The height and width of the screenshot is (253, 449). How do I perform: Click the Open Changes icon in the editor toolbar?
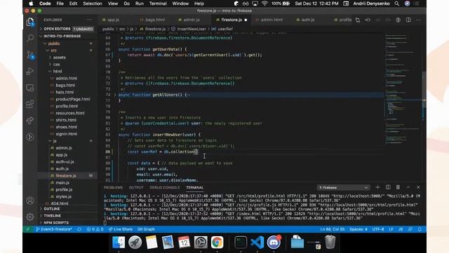[x=358, y=20]
